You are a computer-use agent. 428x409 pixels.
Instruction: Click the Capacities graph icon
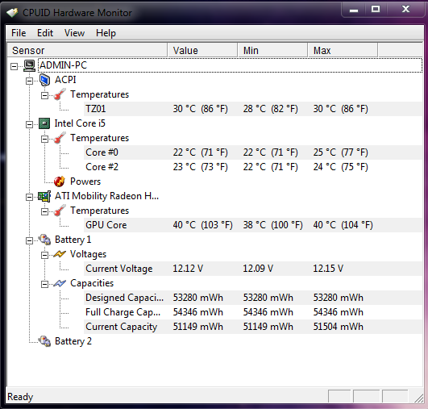point(60,283)
